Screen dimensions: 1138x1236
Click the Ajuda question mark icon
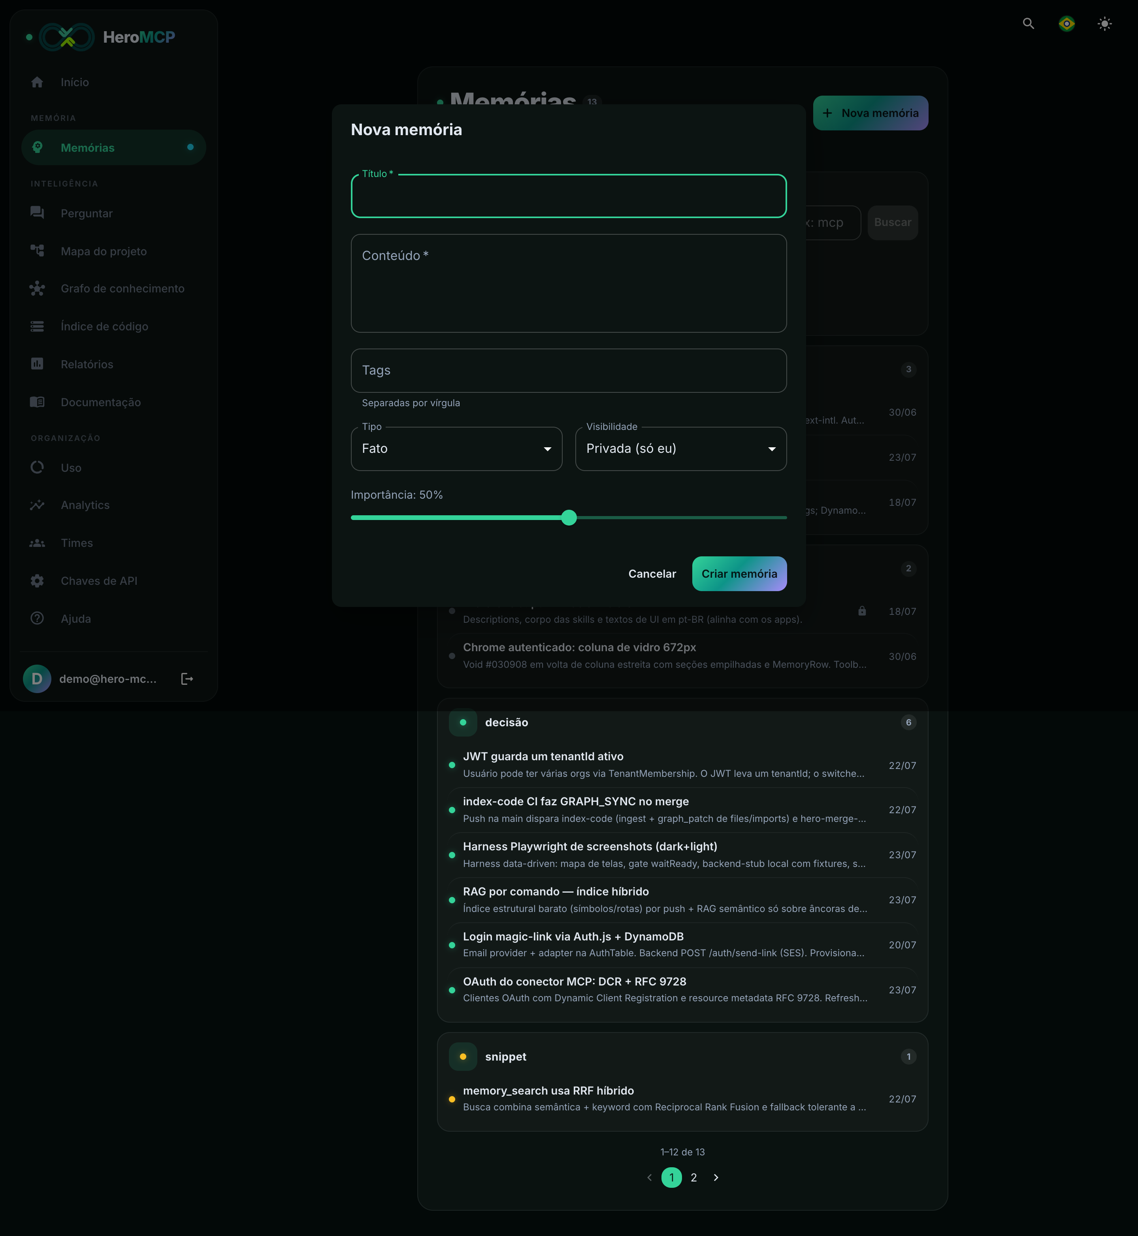[x=37, y=618]
